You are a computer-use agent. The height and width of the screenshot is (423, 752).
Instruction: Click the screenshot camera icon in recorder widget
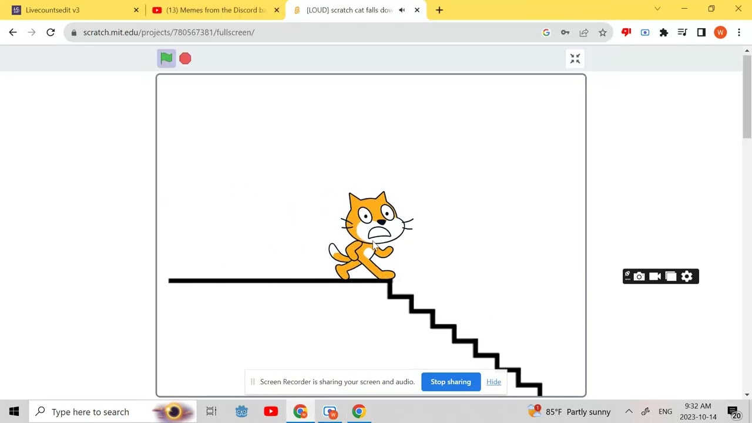[x=640, y=276]
